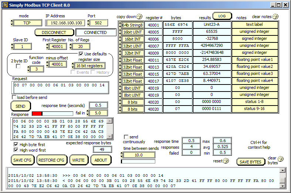
Task: Uncheck High word first
Action: point(16,150)
